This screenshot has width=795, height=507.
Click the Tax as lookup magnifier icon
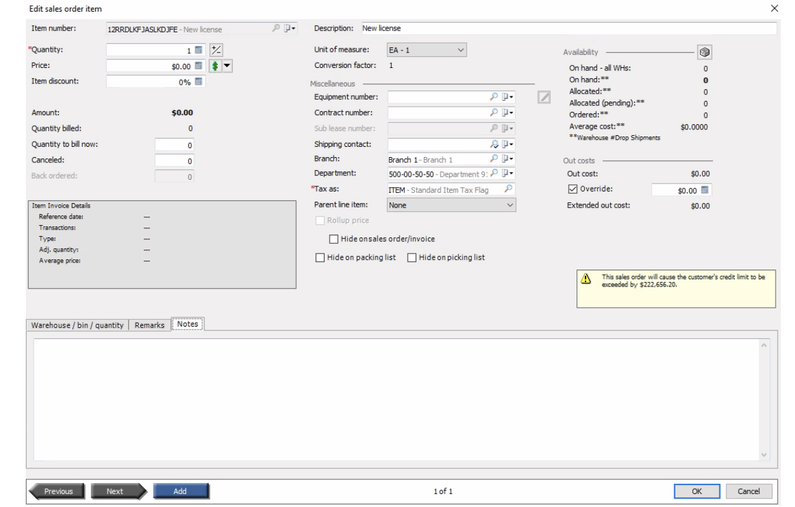tap(509, 189)
